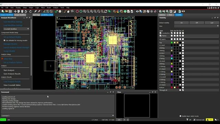Screen dimensions: 220x124
Task: Click the mils units button in status bar
Action: pos(119,120)
